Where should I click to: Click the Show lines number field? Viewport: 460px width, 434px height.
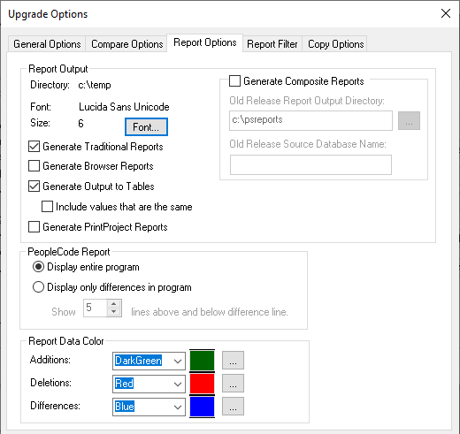pyautogui.click(x=95, y=308)
